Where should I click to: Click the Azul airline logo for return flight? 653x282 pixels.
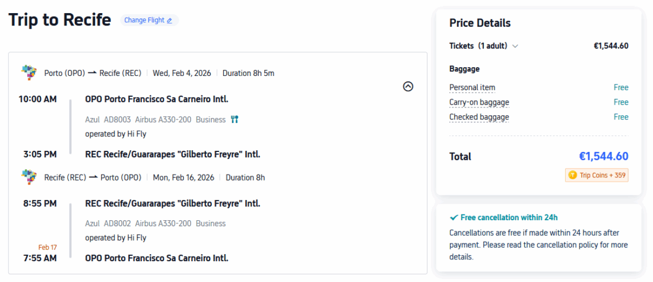[28, 176]
